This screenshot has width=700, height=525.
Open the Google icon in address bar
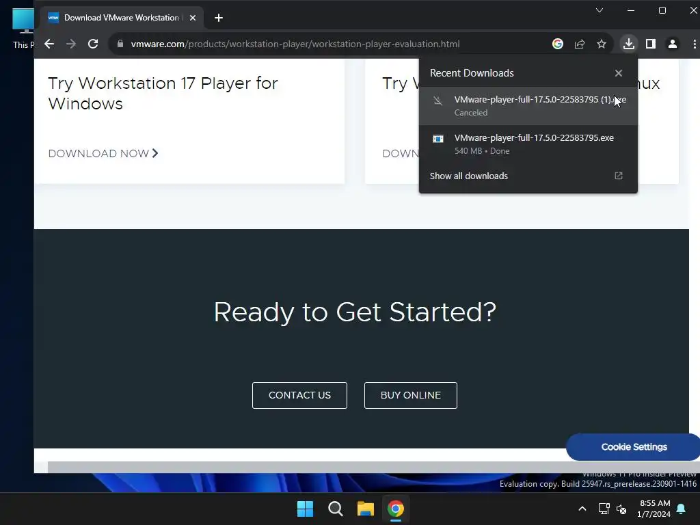click(558, 44)
